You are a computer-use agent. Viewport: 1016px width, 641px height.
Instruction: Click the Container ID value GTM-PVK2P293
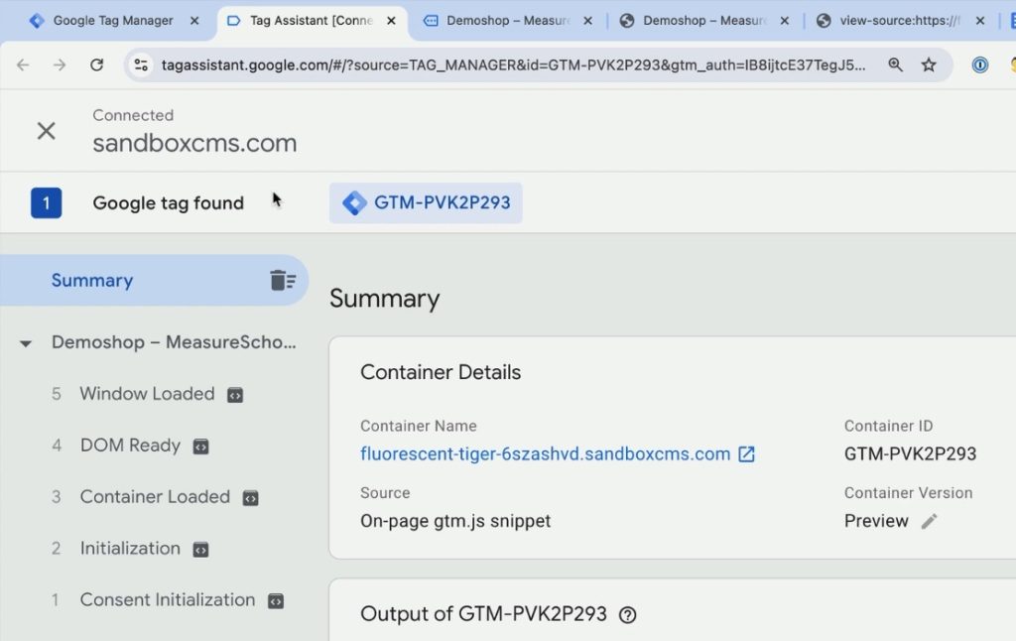coord(910,453)
